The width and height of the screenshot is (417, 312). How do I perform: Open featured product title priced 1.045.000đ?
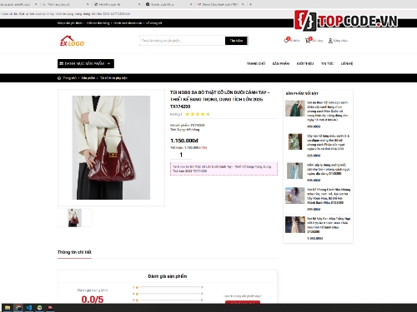tap(329, 225)
